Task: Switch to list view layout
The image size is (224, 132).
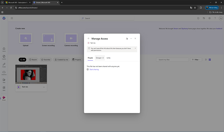Action: coord(206,60)
